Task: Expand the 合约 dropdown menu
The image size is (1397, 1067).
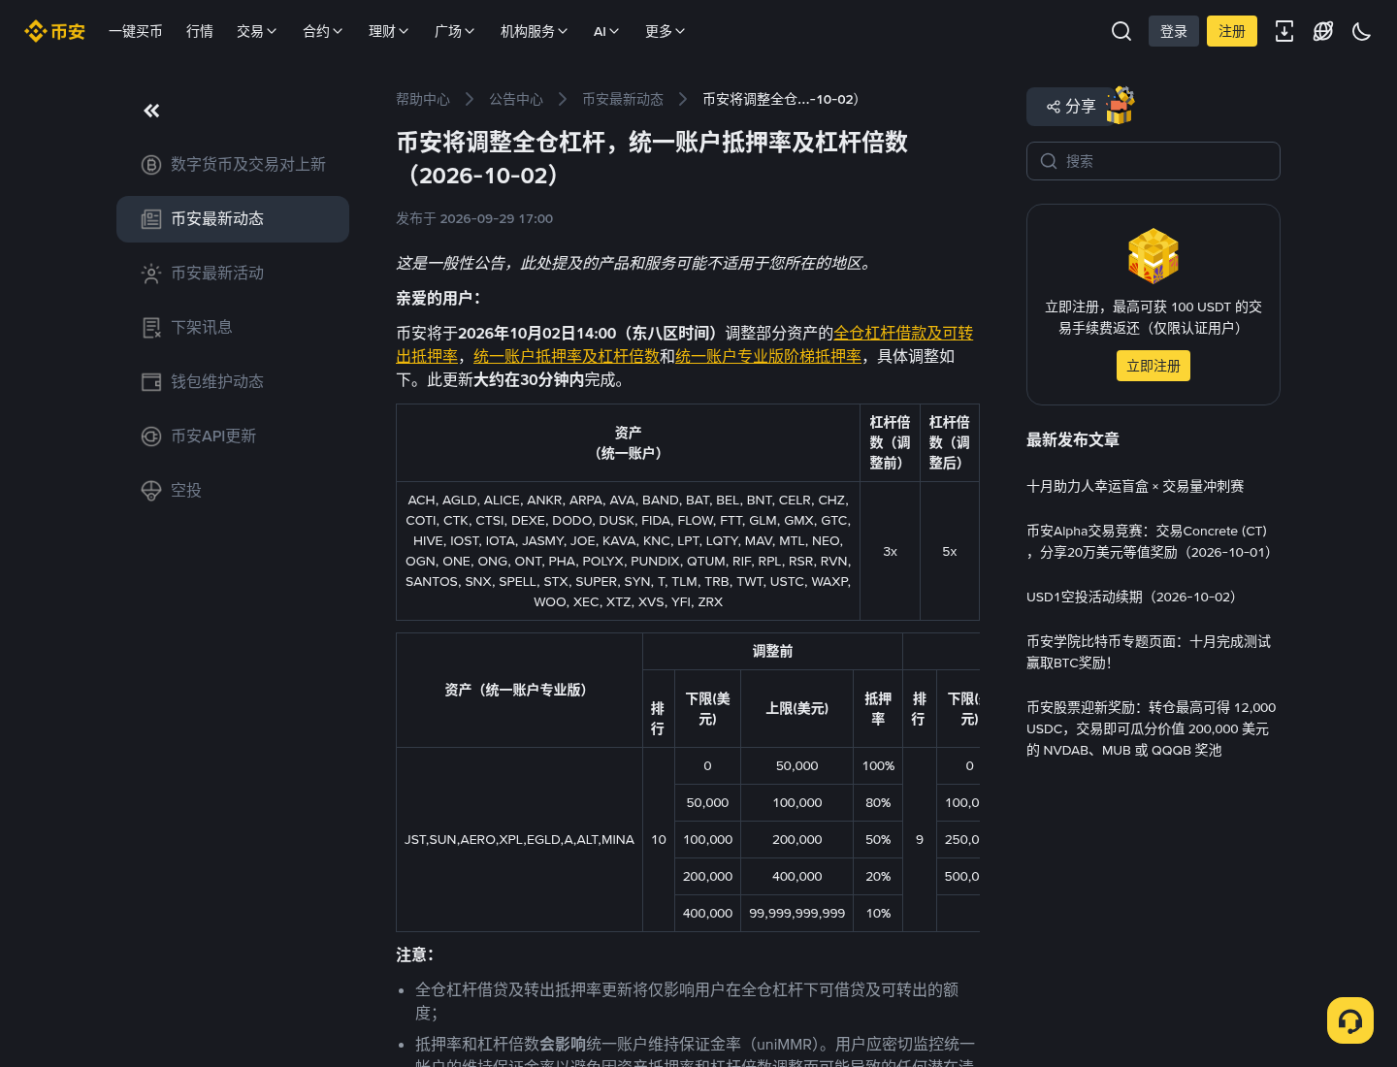Action: [x=323, y=31]
